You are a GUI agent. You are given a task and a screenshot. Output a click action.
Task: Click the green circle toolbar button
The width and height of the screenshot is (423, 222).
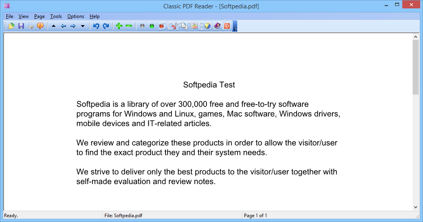(152, 26)
